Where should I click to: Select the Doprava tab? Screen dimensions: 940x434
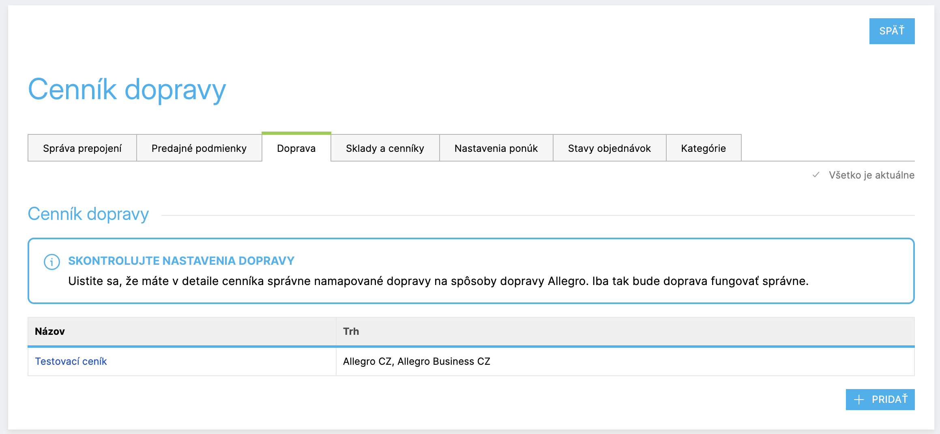(x=296, y=149)
